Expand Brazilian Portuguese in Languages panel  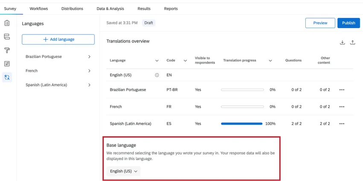click(x=89, y=57)
